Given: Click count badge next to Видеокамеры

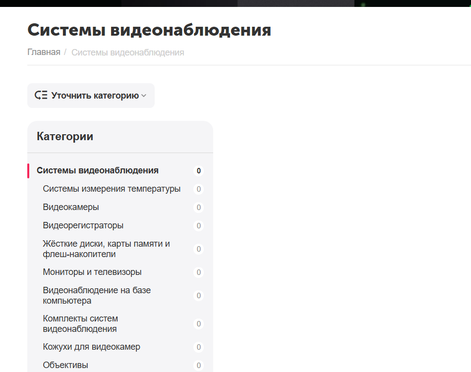Looking at the screenshot, I should (x=198, y=208).
